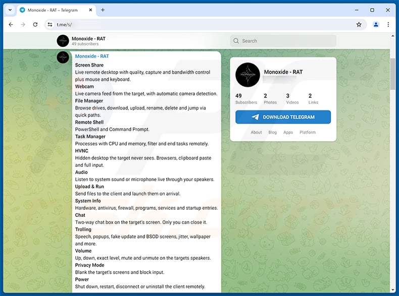The image size is (399, 296).
Task: Click the browser back arrow
Action: coord(11,24)
